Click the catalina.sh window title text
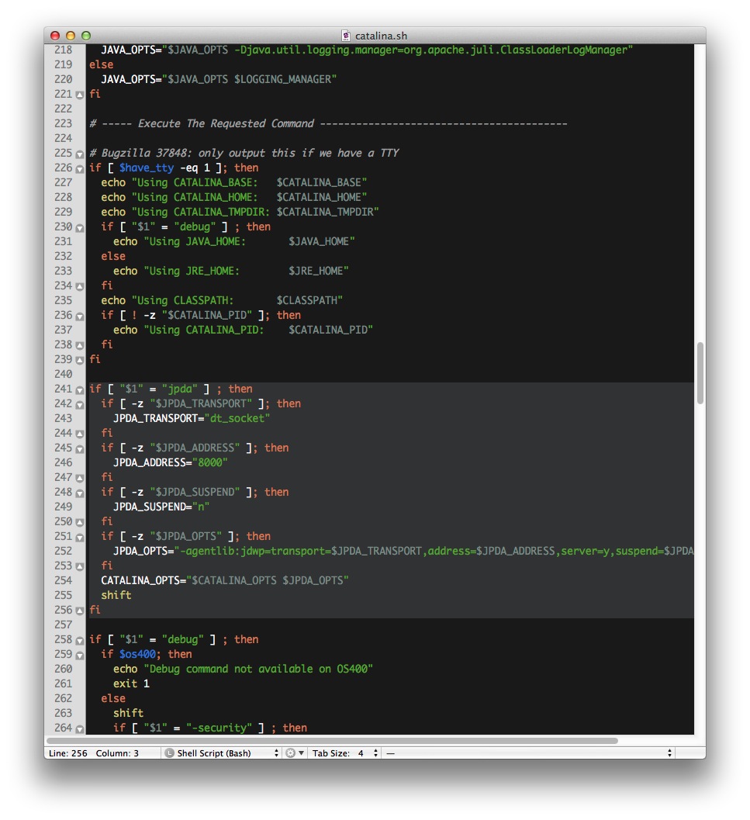 [x=381, y=36]
